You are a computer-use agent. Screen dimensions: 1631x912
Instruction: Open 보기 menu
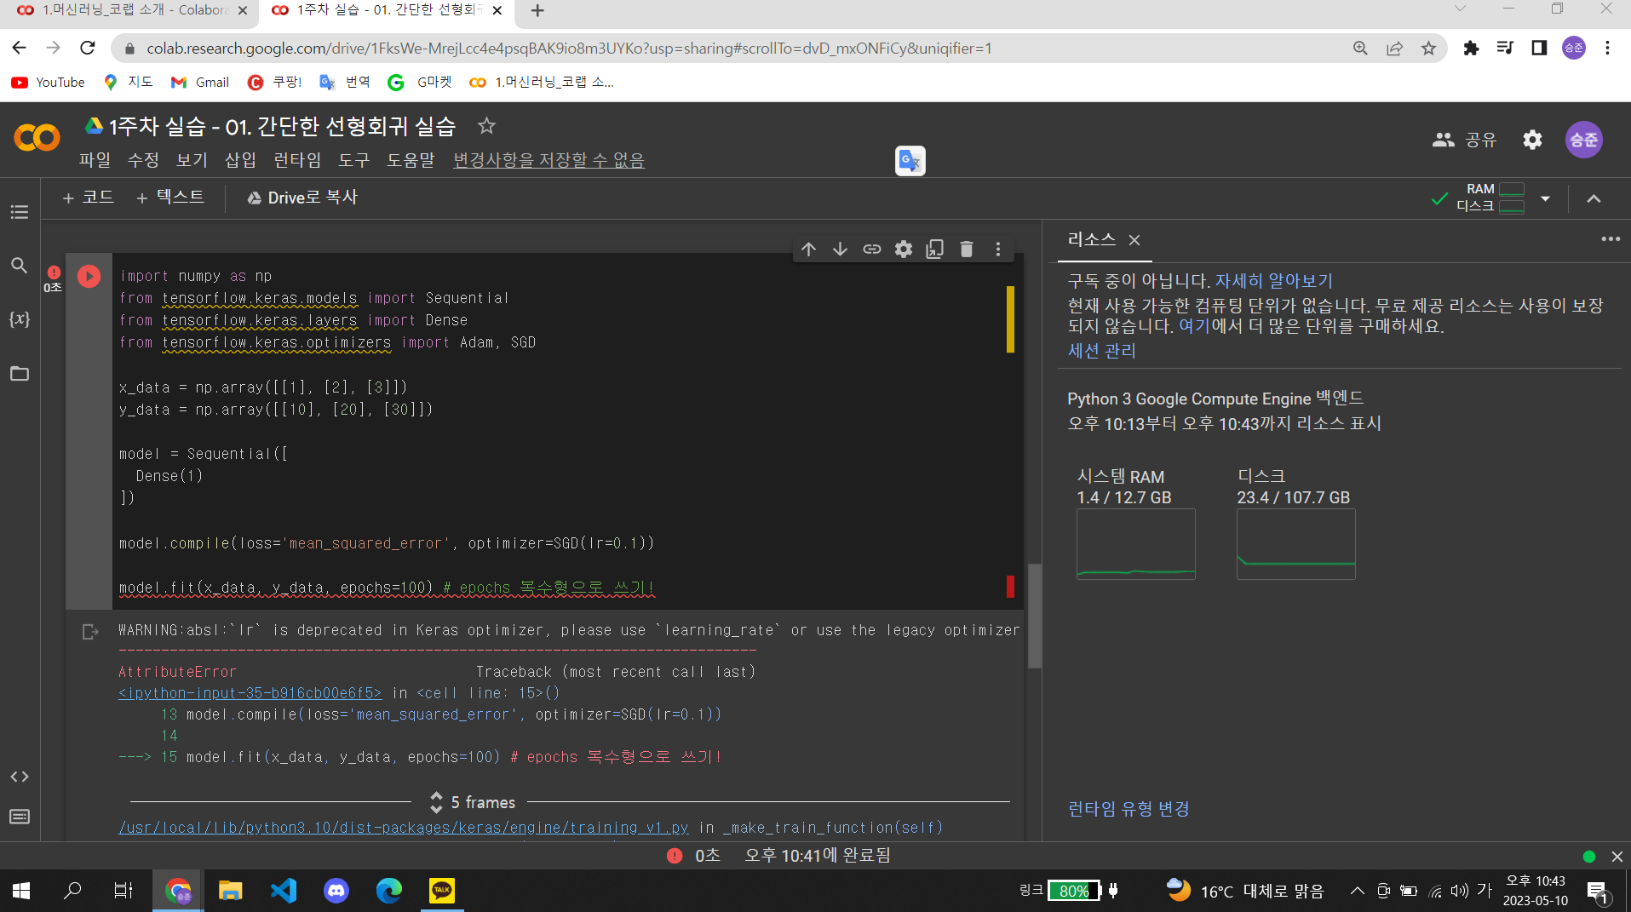[192, 160]
